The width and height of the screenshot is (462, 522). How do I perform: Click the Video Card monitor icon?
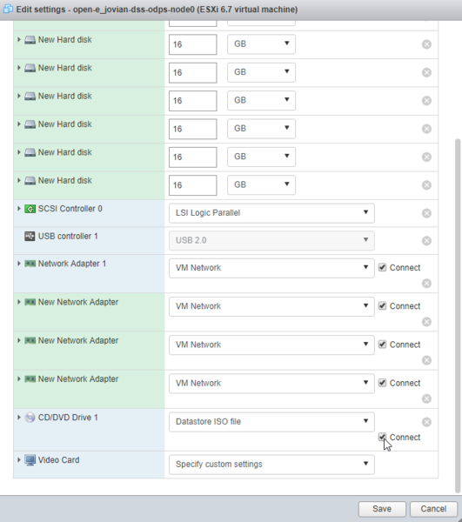click(30, 460)
